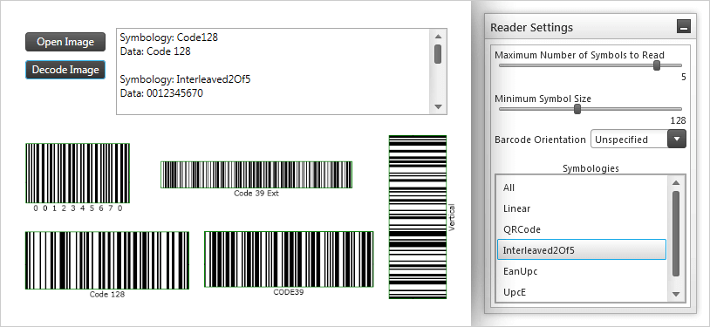Click the up arrow of the results scrollbar
710x327 pixels.
pyautogui.click(x=438, y=37)
